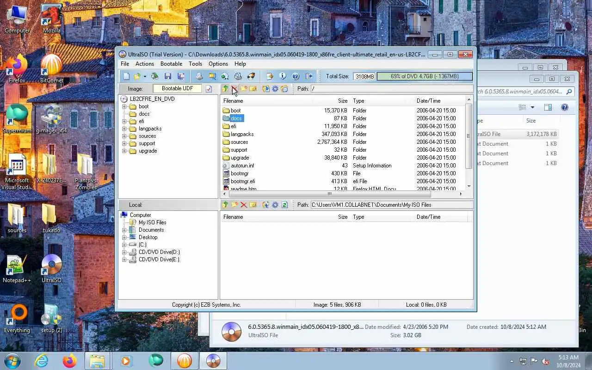Click Windows Start button
Image resolution: width=592 pixels, height=370 pixels.
coord(12,360)
